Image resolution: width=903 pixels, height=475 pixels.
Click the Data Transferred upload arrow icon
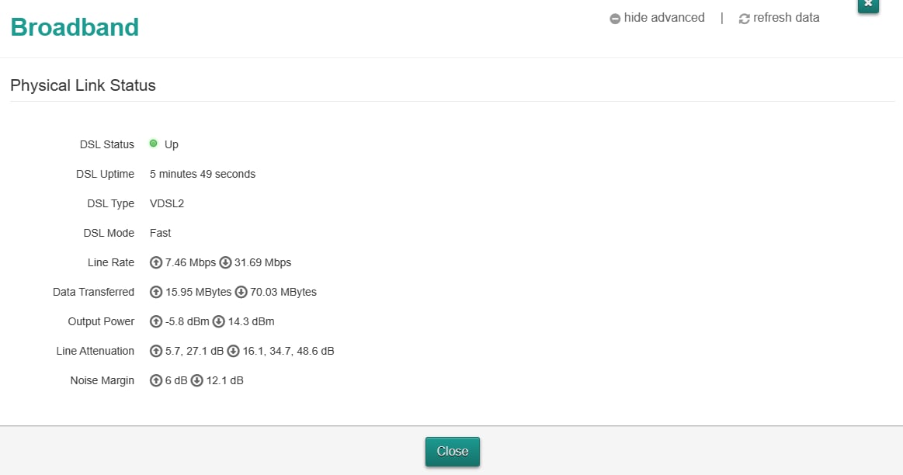[156, 292]
